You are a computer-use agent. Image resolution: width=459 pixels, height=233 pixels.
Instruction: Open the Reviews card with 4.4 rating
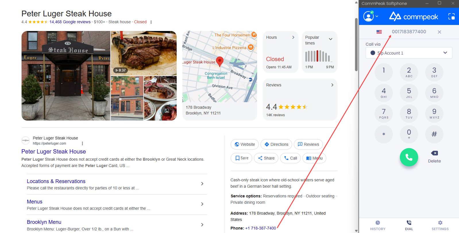(x=300, y=100)
